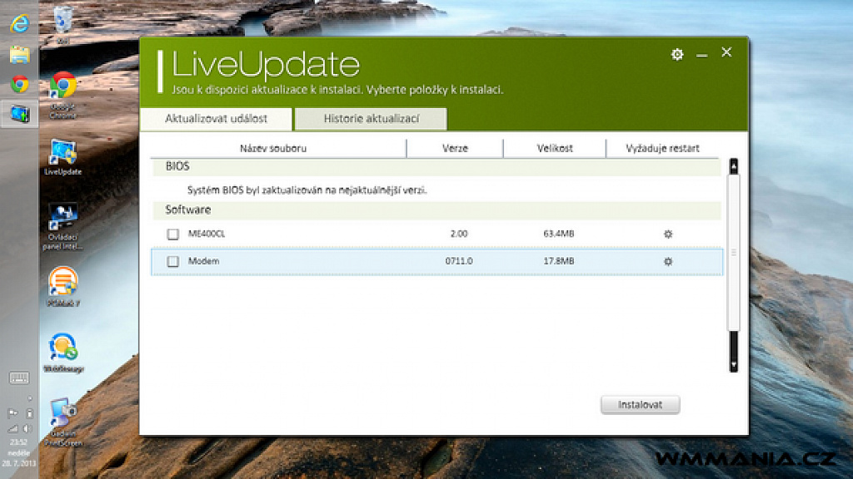The image size is (853, 479).
Task: Open the touch keyboard from the taskbar
Action: tap(19, 378)
